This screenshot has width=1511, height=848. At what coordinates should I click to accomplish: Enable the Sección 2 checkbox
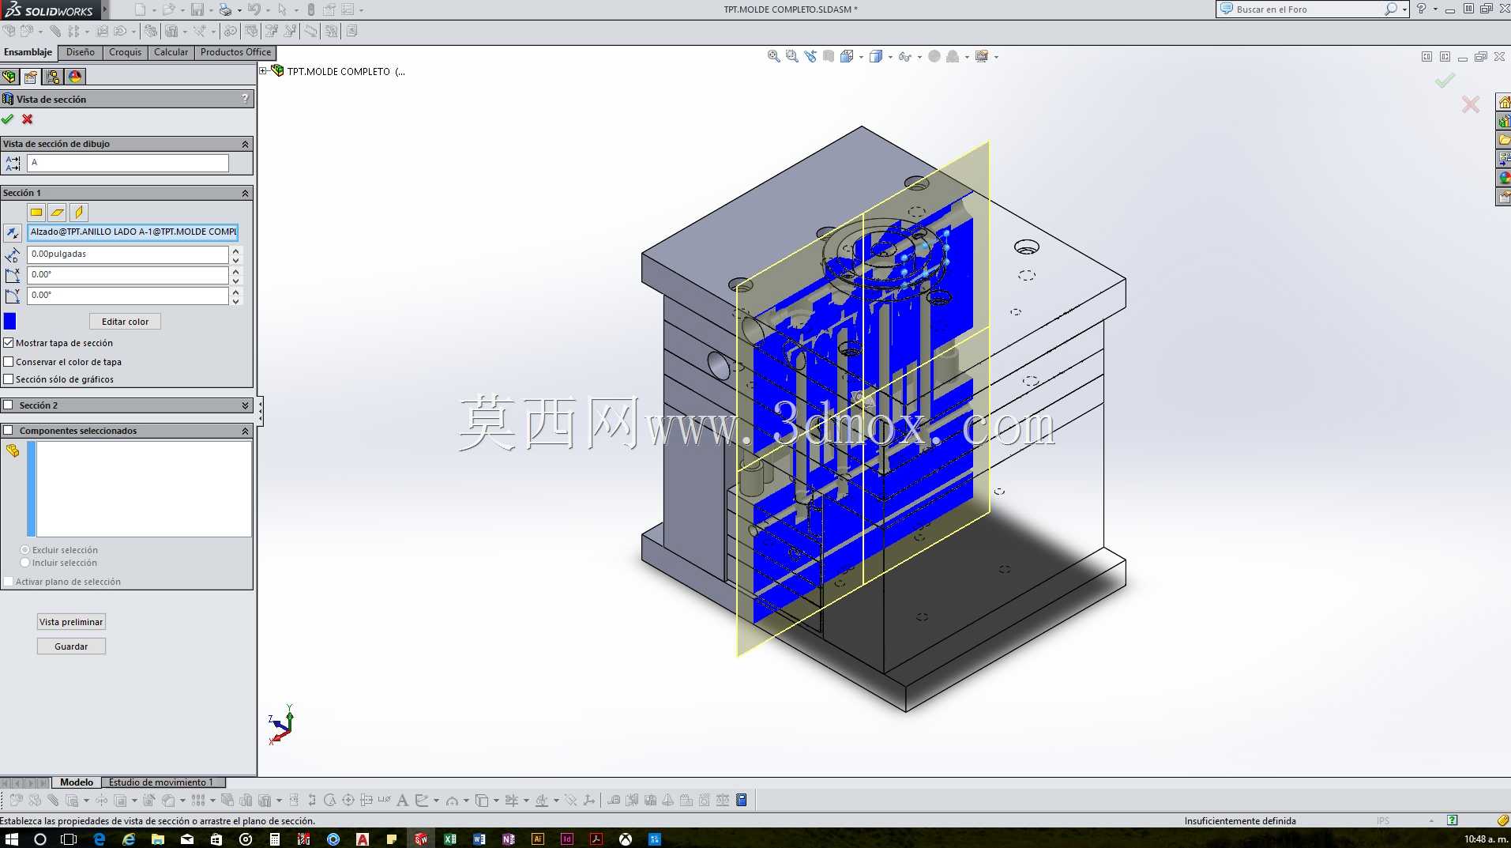9,405
